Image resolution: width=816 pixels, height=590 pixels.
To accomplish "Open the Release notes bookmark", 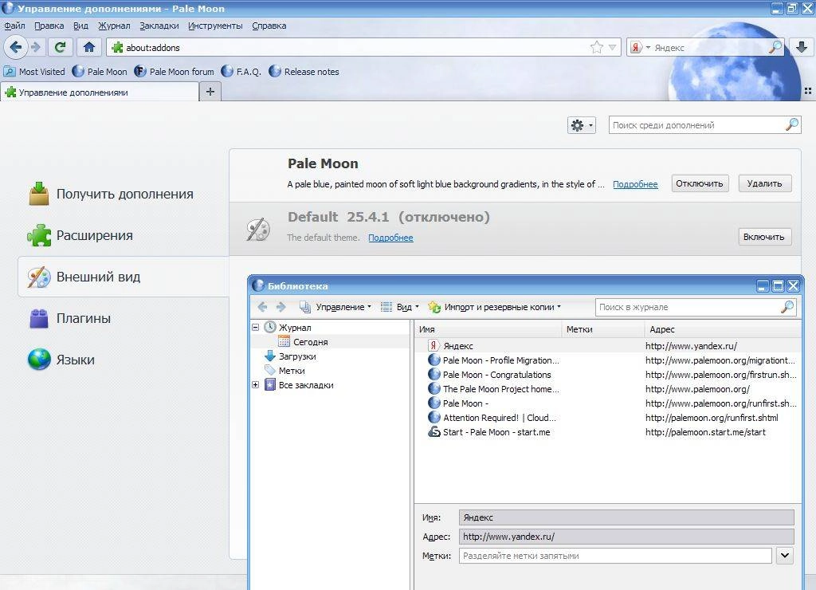I will 304,71.
